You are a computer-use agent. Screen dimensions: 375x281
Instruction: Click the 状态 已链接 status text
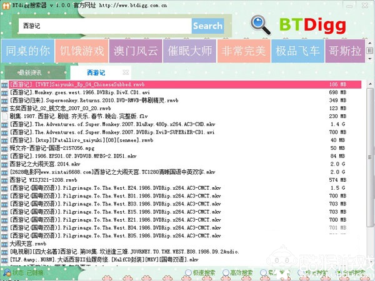[28, 273]
